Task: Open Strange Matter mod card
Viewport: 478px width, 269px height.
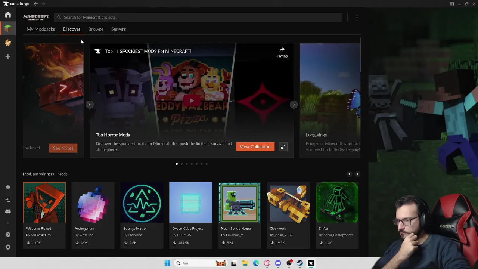Action: (142, 215)
